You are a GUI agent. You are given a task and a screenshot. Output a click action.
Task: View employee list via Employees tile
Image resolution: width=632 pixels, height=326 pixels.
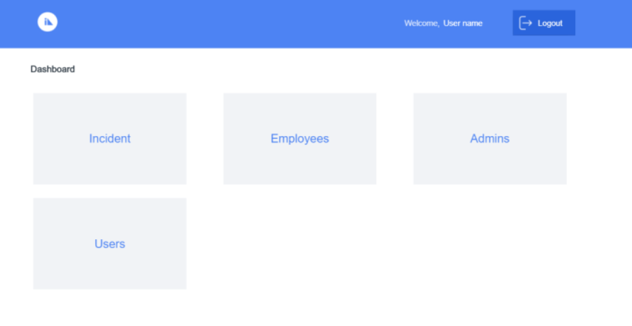pos(300,139)
